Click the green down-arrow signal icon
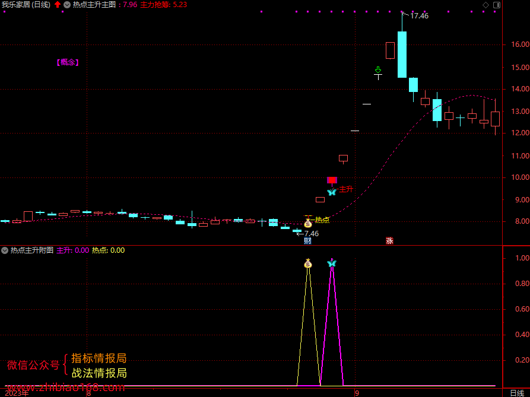The height and width of the screenshot is (397, 530). pos(378,69)
